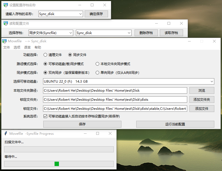Click the 锁定文件 path input field

[x=115, y=108]
